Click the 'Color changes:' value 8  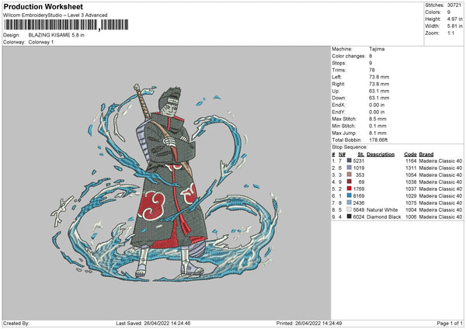[370, 56]
